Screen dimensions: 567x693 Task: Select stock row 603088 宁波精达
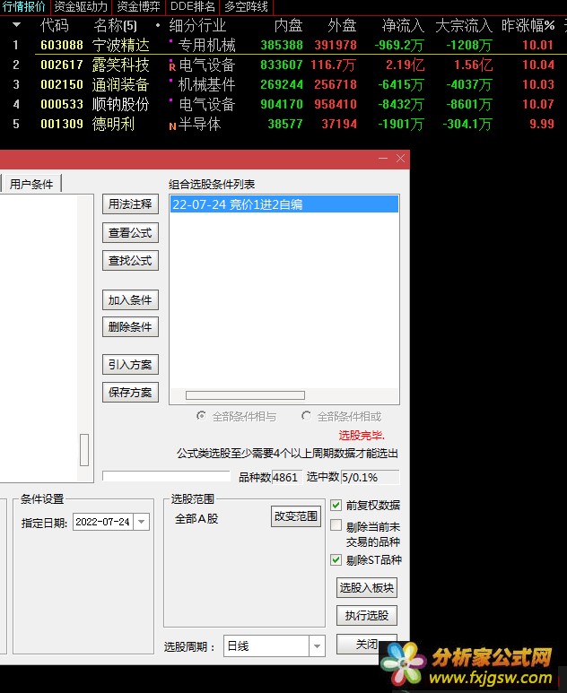pos(283,45)
